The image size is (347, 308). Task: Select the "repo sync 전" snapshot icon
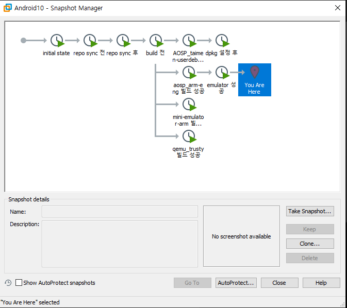[90, 41]
